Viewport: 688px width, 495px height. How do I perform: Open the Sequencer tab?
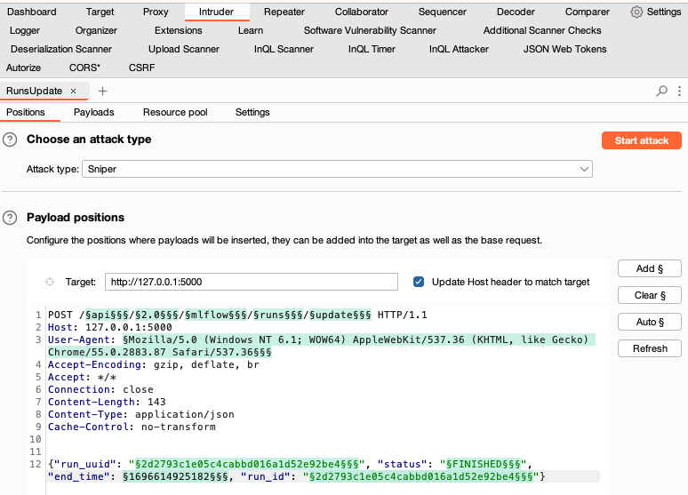point(443,12)
